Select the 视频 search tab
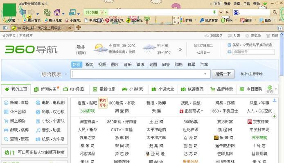The height and width of the screenshot is (163, 284). 102,64
